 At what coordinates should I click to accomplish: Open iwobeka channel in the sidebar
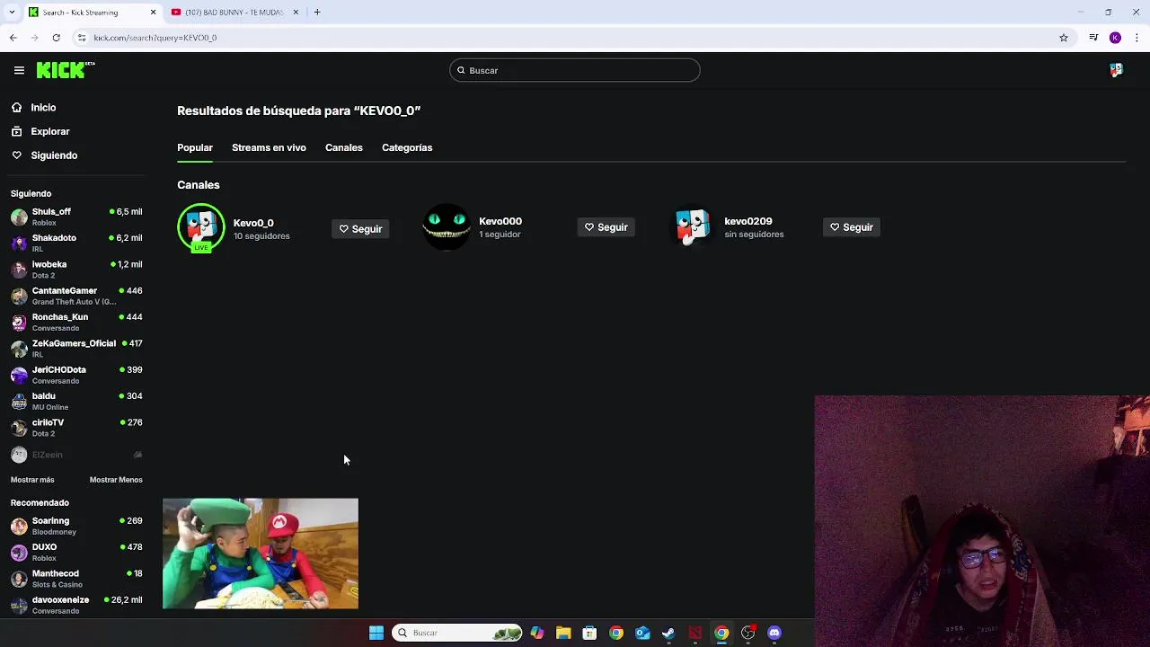pos(76,270)
